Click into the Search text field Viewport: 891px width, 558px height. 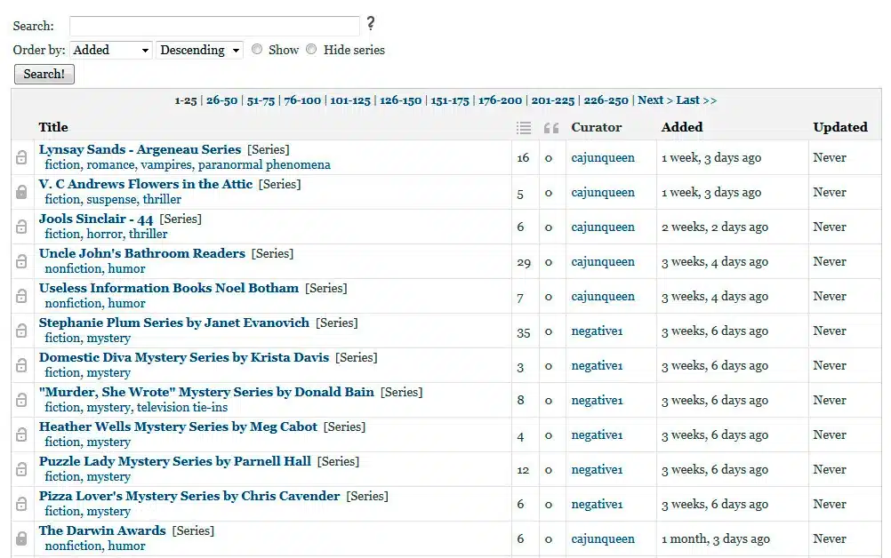[214, 26]
